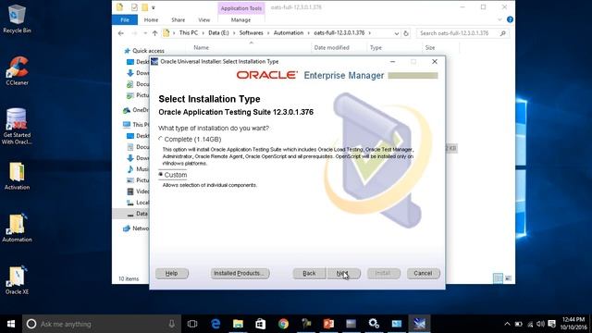Expand the Explorer ribbon chevron

pos(499,19)
